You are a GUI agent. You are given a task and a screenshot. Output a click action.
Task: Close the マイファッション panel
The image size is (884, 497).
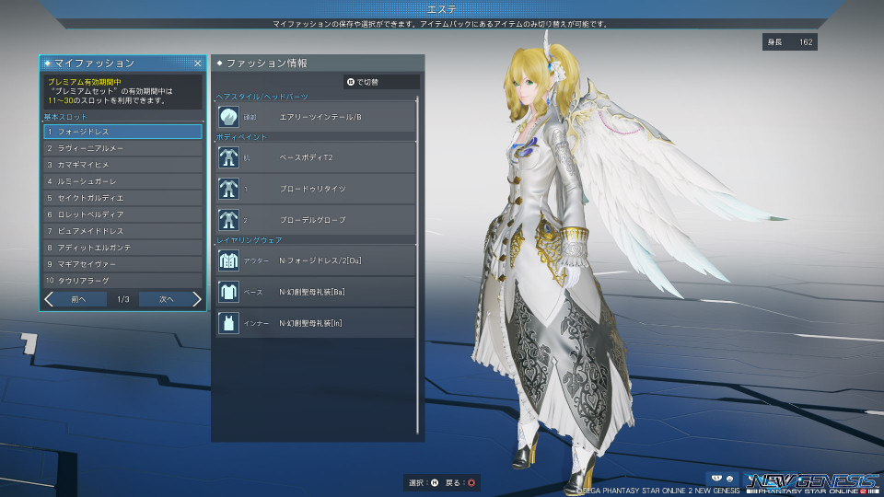(198, 64)
